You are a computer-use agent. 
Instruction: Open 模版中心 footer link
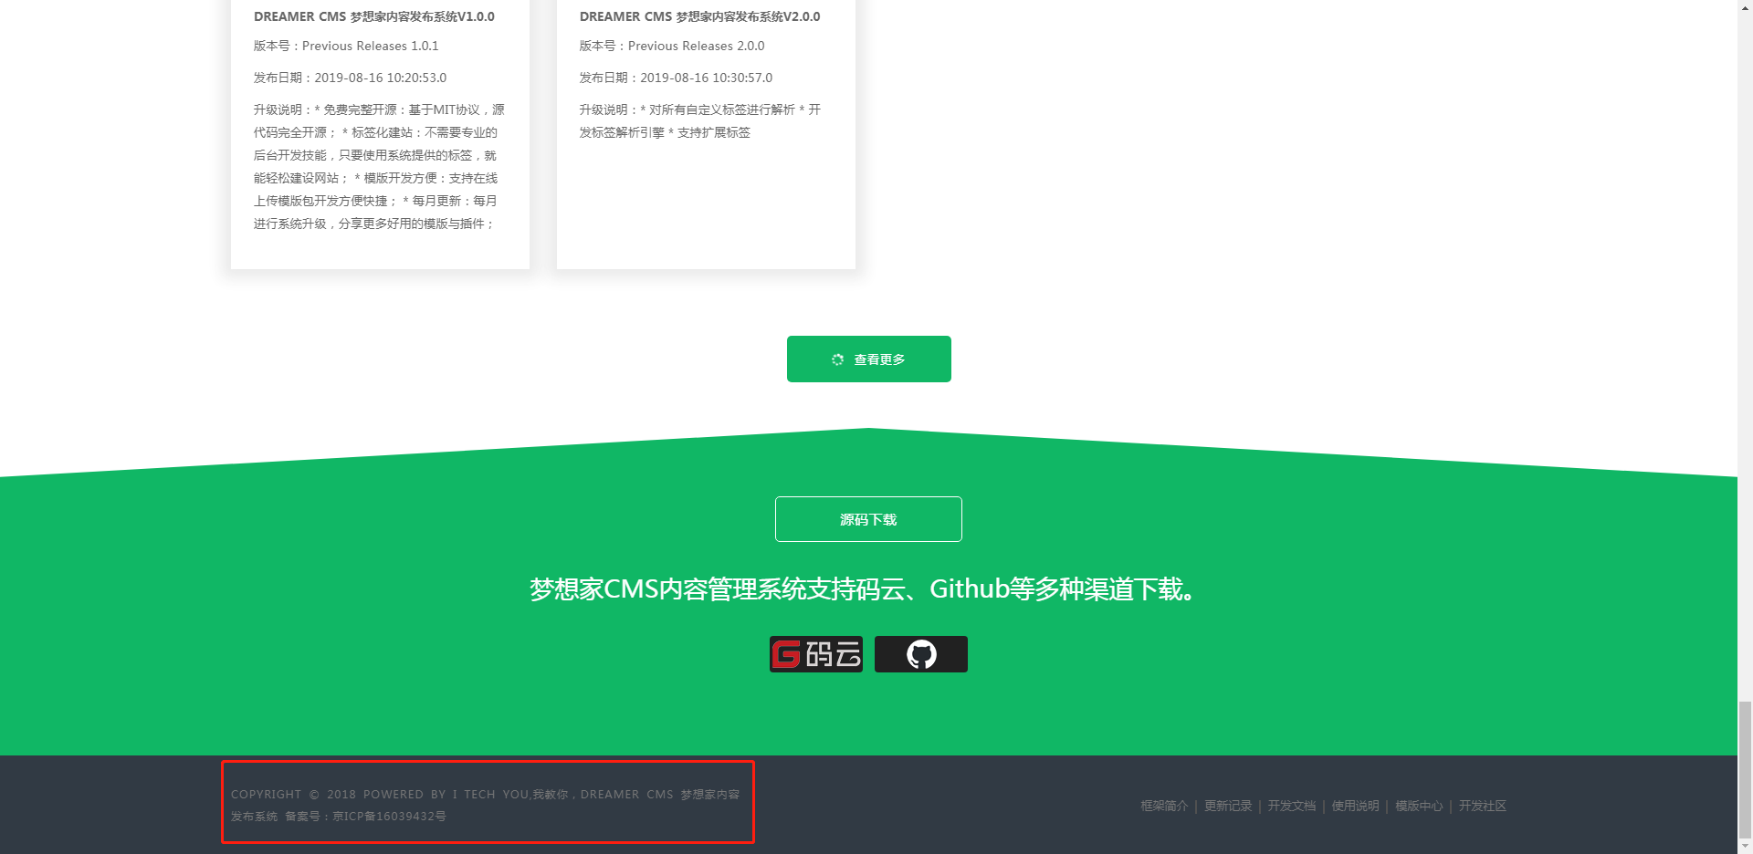[x=1419, y=806]
